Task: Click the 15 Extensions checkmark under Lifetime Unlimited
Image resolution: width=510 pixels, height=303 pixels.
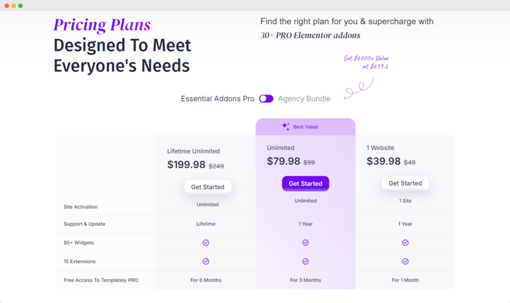Action: [206, 261]
